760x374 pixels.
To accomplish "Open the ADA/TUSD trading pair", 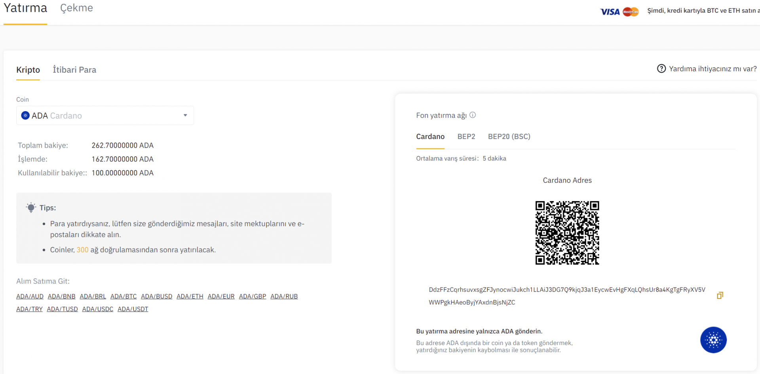I will pos(62,309).
